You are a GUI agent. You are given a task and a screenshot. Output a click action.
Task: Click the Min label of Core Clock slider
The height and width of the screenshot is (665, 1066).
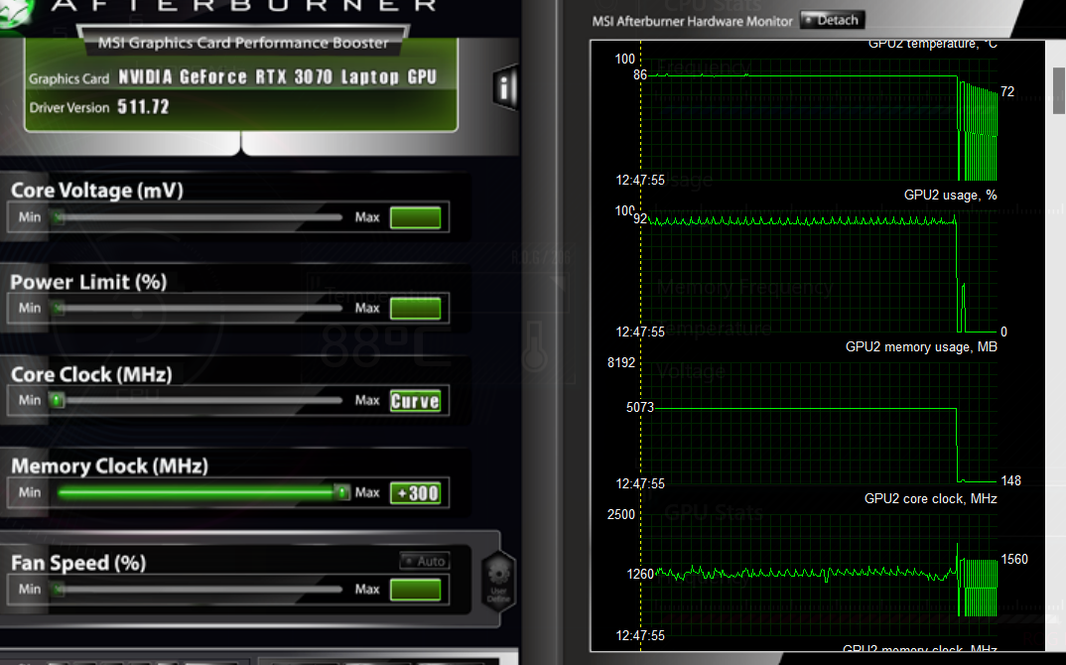point(29,400)
